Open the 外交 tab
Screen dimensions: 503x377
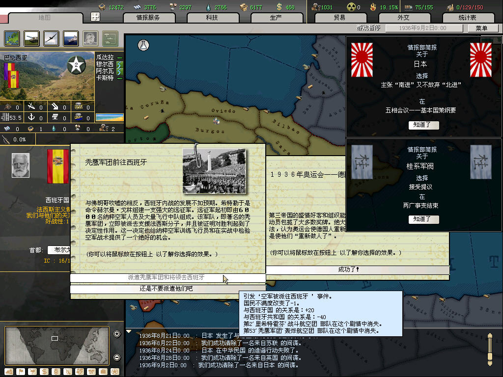point(403,18)
